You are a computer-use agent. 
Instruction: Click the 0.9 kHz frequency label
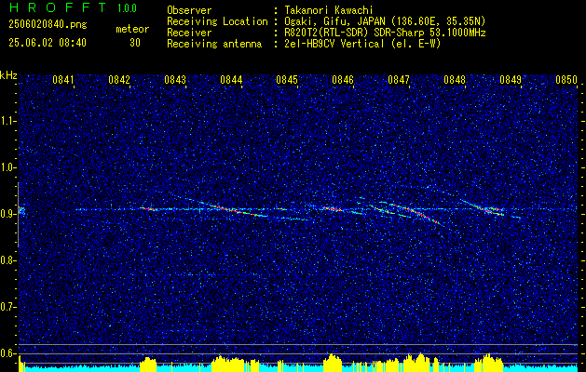pyautogui.click(x=8, y=214)
